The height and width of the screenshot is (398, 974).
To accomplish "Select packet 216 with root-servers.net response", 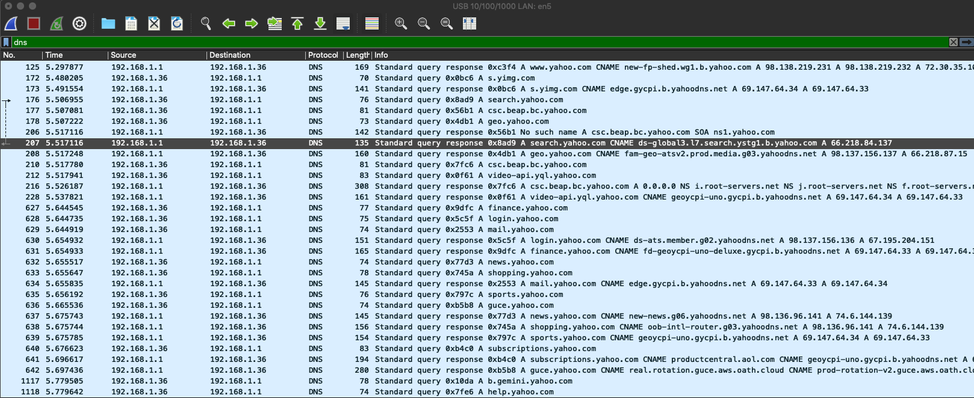I will click(x=487, y=186).
